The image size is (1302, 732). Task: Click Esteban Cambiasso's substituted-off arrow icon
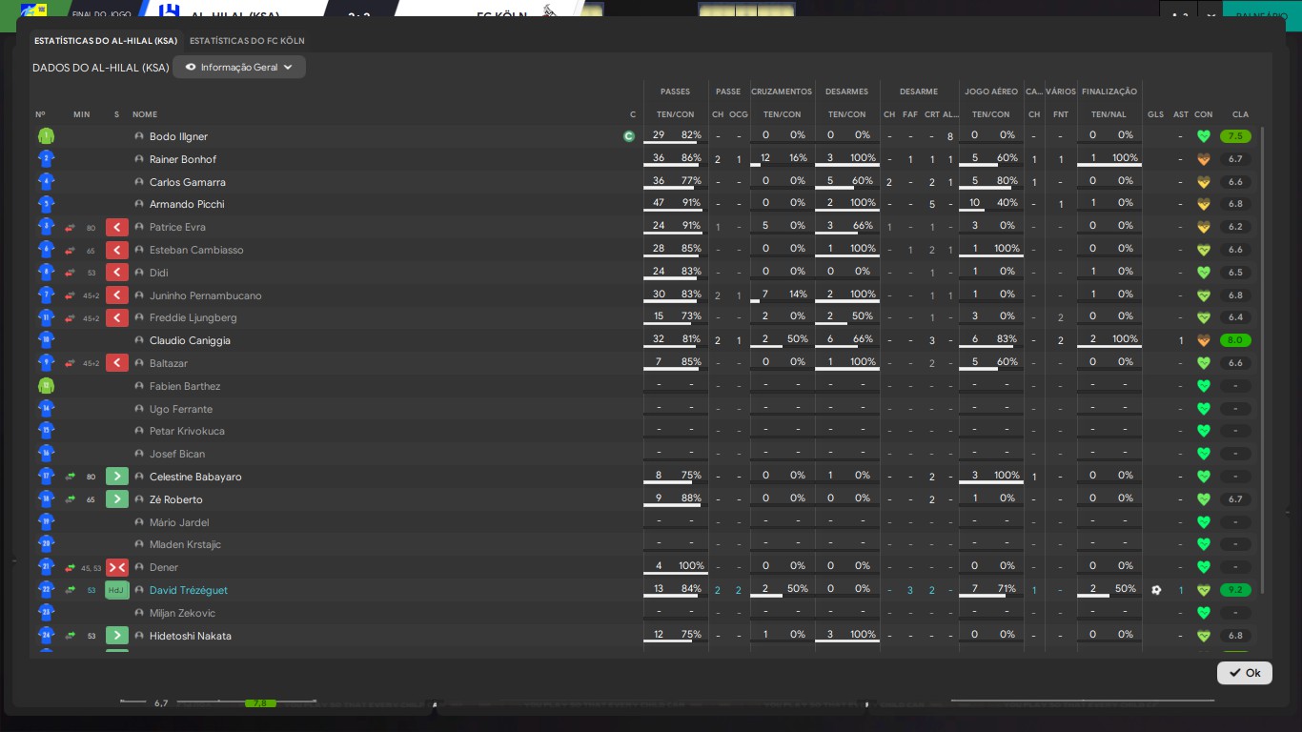pyautogui.click(x=117, y=250)
